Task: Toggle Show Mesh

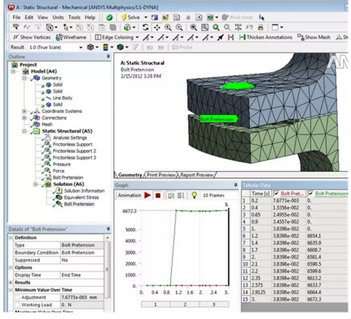Action: pos(314,37)
